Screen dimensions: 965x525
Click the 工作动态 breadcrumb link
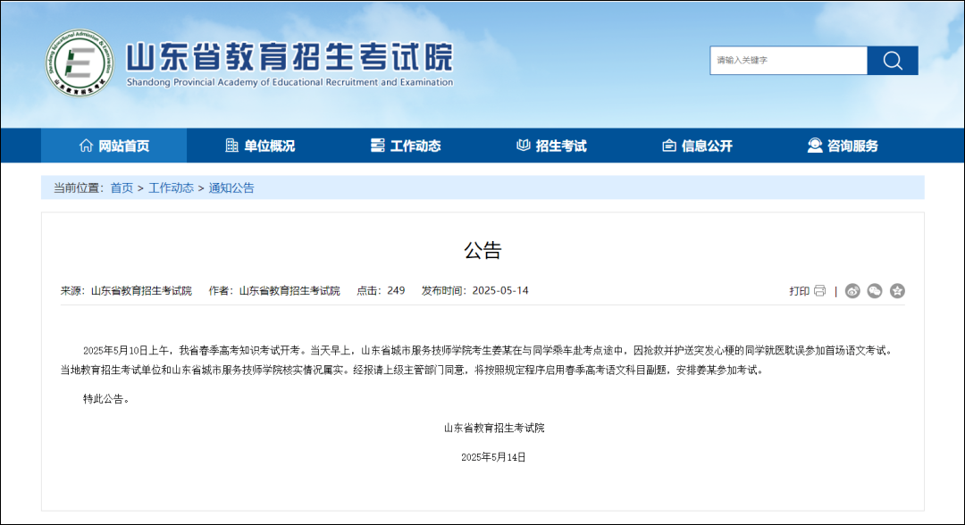pos(171,188)
